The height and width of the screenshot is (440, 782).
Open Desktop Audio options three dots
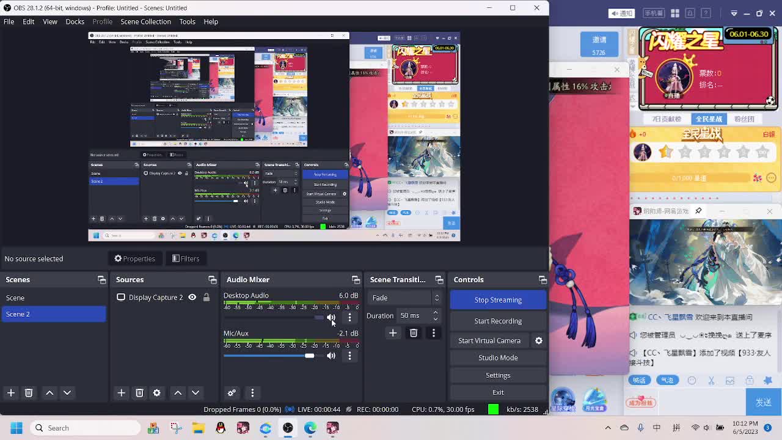(349, 317)
